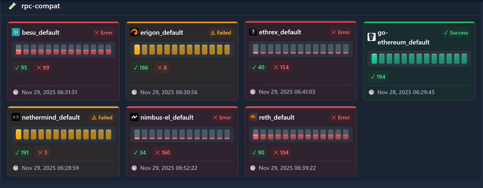This screenshot has height=188, width=483.
Task: Click the erigon client logo icon
Action: click(134, 32)
